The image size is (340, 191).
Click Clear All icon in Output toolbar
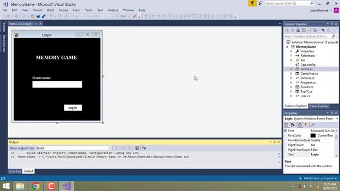click(x=137, y=148)
